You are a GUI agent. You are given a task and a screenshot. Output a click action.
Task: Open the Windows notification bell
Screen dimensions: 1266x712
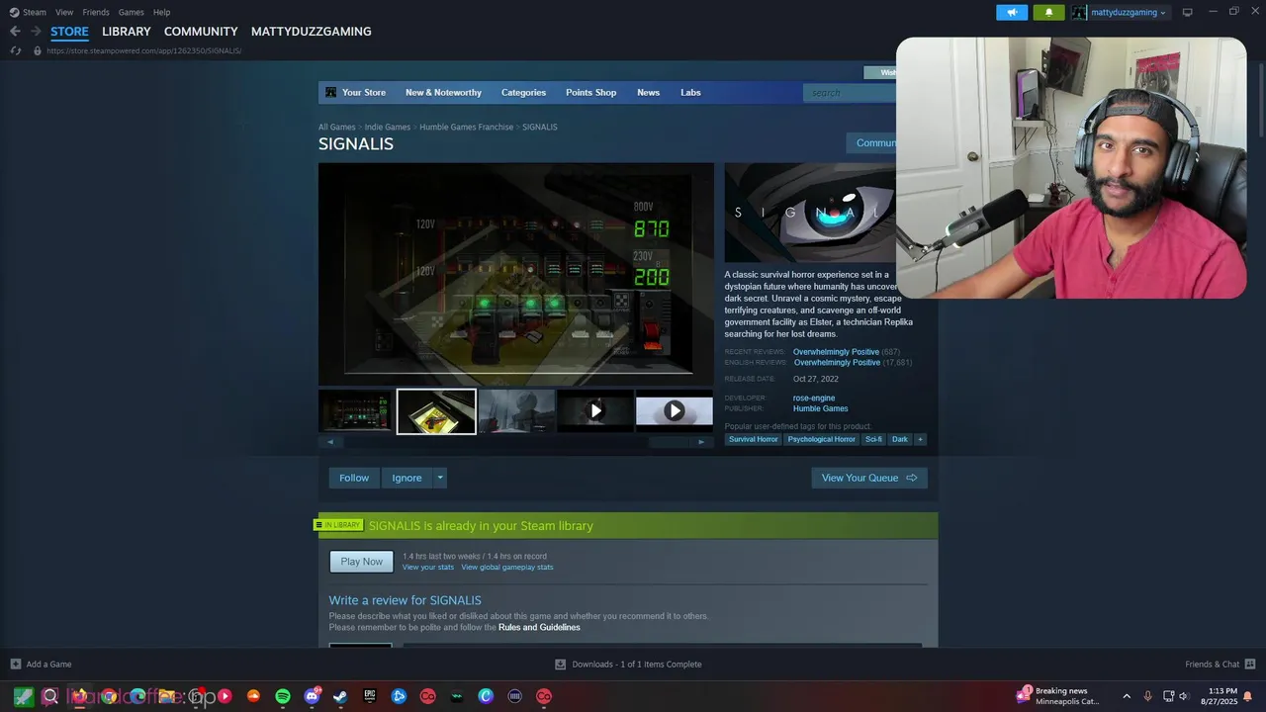pos(1248,696)
